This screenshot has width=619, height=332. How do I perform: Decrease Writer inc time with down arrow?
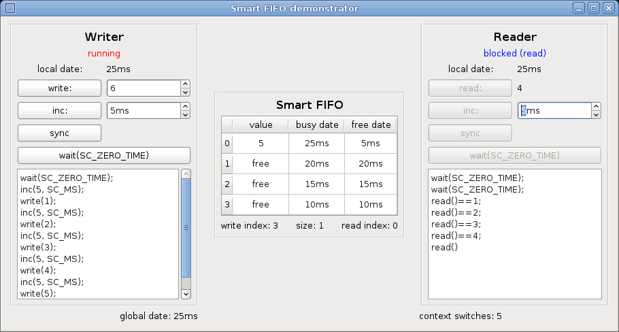click(186, 114)
